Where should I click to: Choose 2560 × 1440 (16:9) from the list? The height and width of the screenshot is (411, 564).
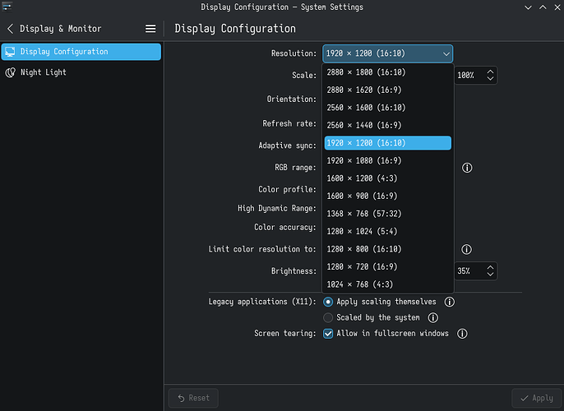tap(363, 125)
